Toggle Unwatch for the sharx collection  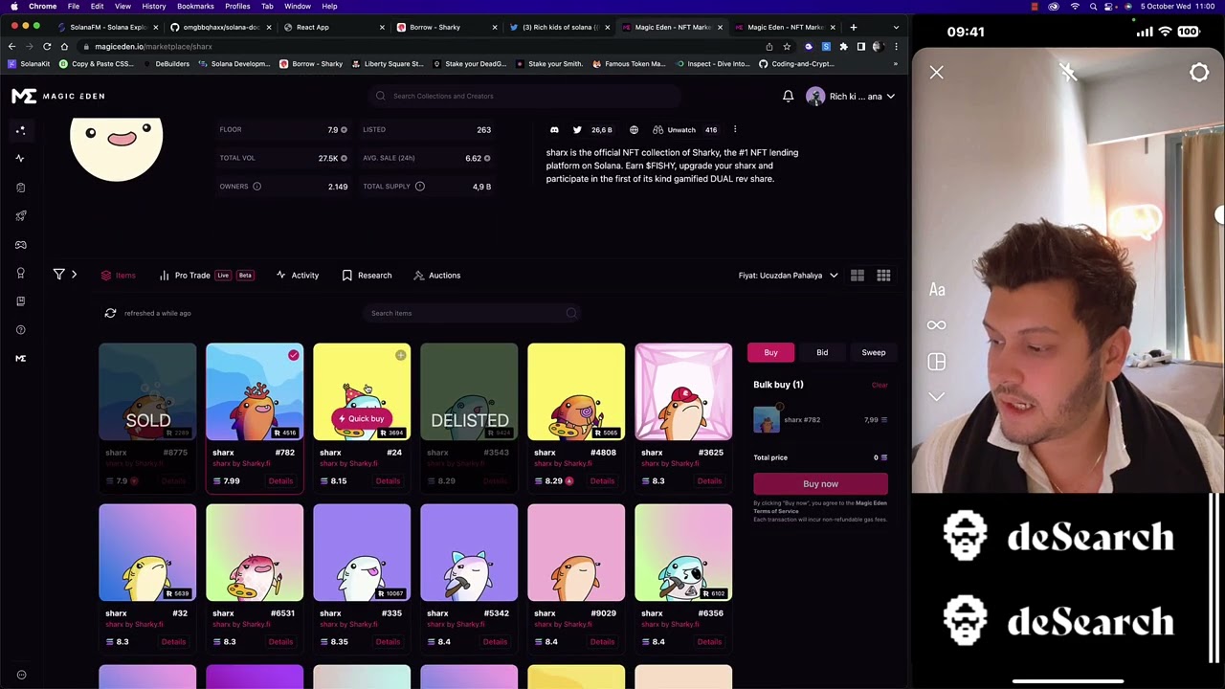(x=675, y=130)
